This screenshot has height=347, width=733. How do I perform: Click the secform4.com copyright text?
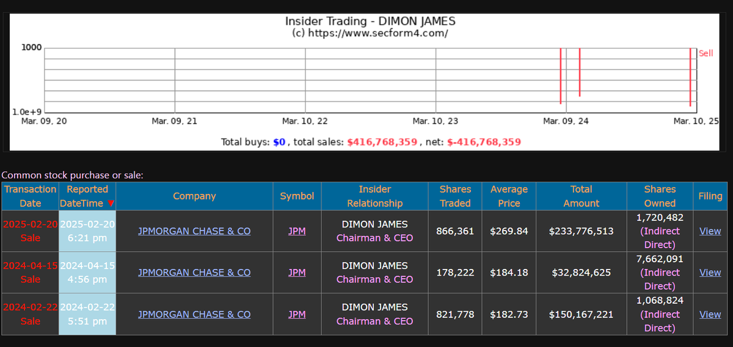[x=370, y=34]
